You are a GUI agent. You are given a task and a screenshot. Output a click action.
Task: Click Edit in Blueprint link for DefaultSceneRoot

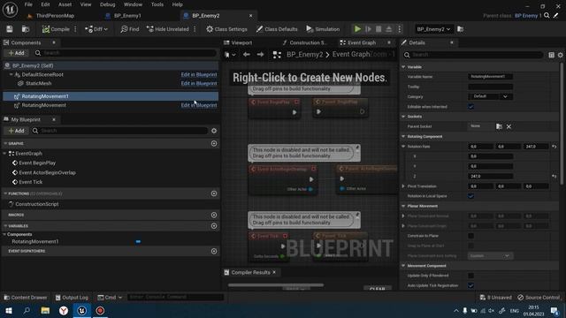[x=199, y=74]
